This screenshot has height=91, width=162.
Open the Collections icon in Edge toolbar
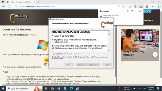click(135, 7)
